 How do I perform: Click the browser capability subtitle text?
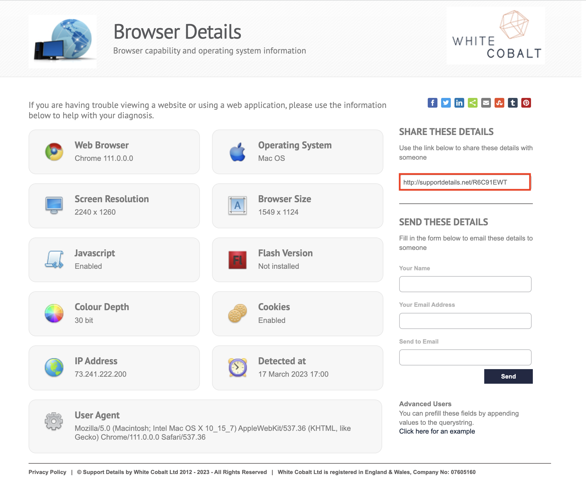click(x=210, y=50)
